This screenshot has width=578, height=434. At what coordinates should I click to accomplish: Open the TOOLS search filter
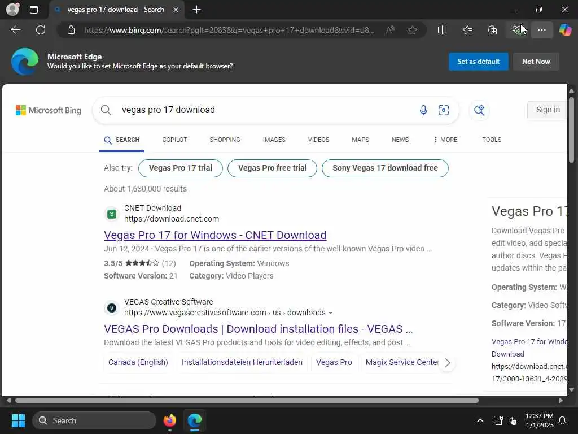(492, 140)
